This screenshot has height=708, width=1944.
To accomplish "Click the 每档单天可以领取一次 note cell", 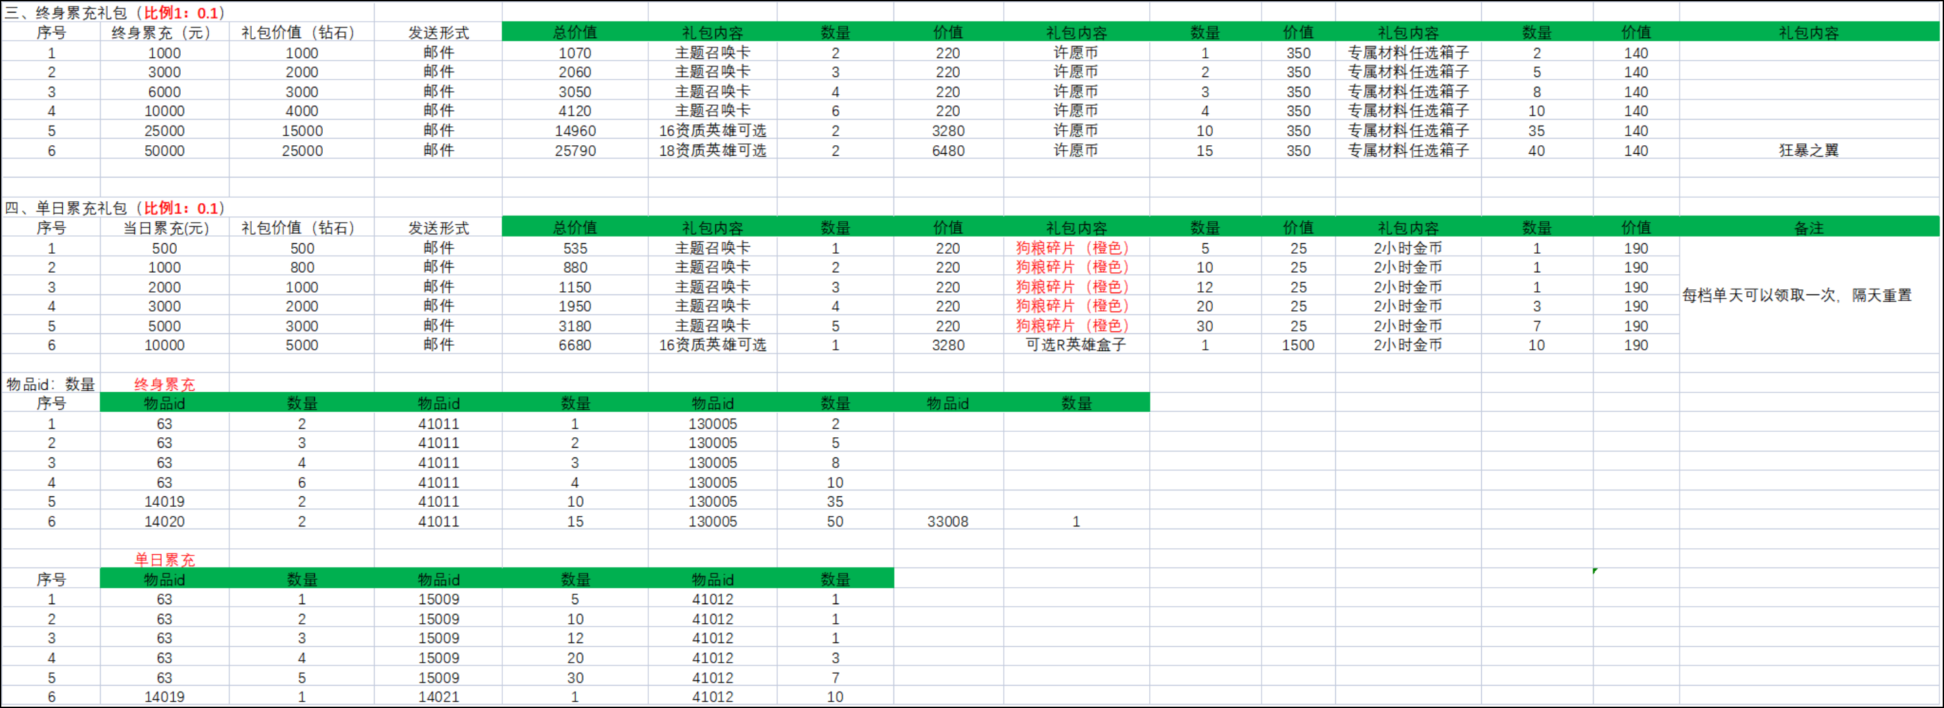I will (1797, 295).
